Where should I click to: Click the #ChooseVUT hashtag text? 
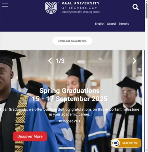click(x=70, y=121)
